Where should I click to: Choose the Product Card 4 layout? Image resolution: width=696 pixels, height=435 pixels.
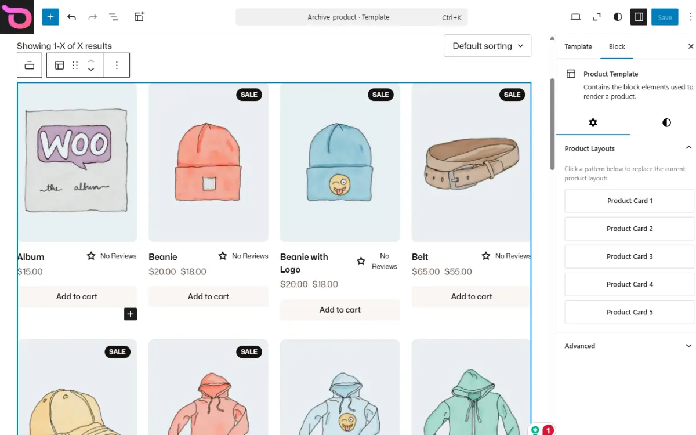pos(630,284)
